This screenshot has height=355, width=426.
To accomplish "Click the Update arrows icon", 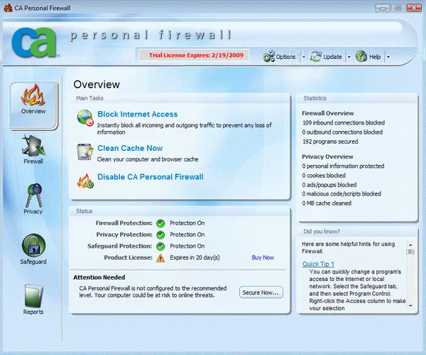I will tap(316, 56).
